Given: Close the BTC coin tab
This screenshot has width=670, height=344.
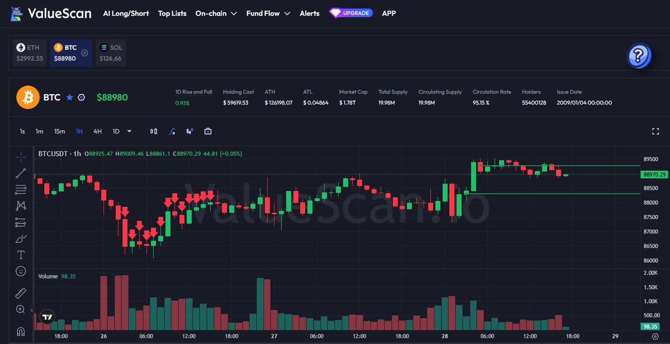Looking at the screenshot, I should [x=84, y=53].
